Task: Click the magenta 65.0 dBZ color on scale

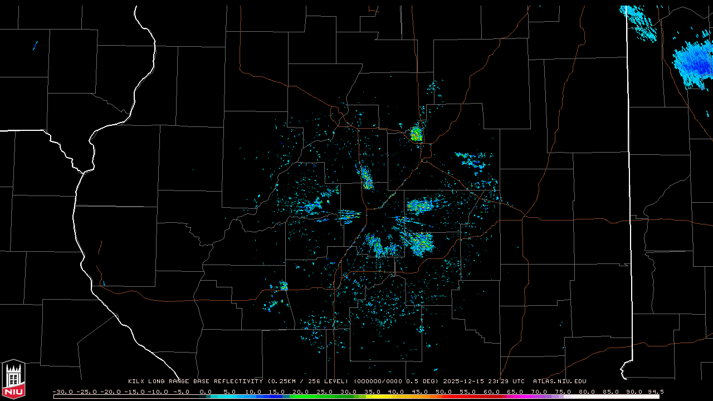Action: click(x=515, y=397)
